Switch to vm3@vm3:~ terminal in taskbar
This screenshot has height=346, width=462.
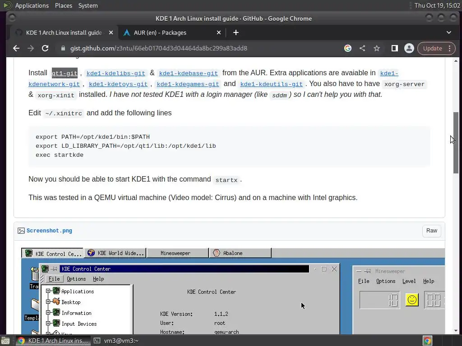[x=116, y=341]
